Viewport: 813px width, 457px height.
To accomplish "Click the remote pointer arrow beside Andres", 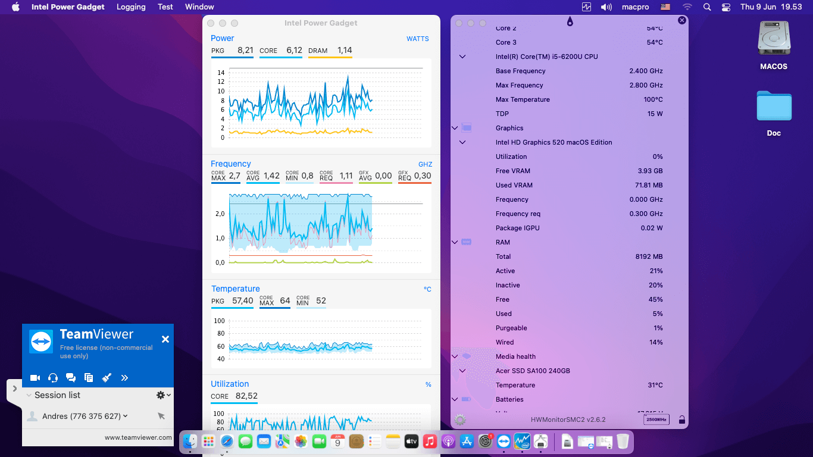I will click(x=161, y=416).
